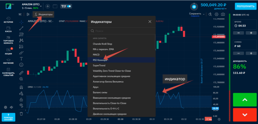Open chart settings via the hexagon icon
The width and height of the screenshot is (258, 124).
tap(216, 14)
